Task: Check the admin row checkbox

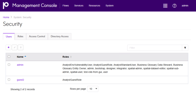Action: click(x=9, y=65)
